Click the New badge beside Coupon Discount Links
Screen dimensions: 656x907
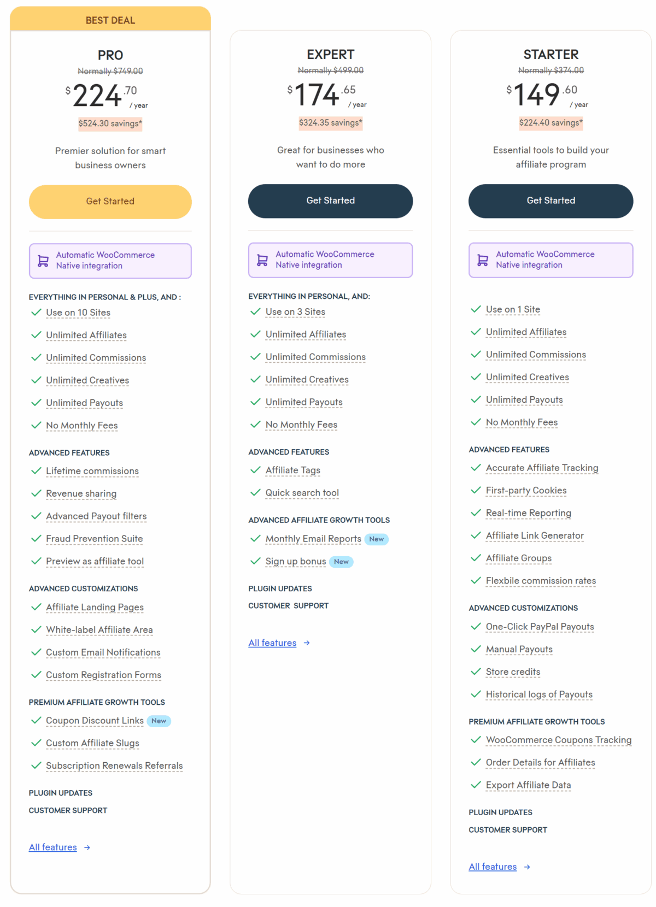pyautogui.click(x=159, y=721)
